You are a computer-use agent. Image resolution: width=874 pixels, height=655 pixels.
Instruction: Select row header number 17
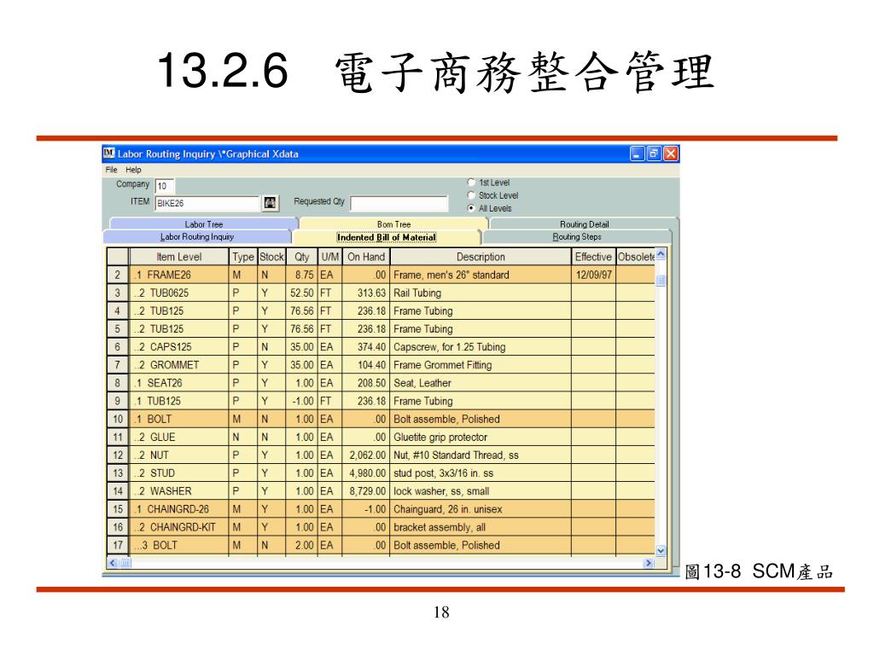[118, 545]
